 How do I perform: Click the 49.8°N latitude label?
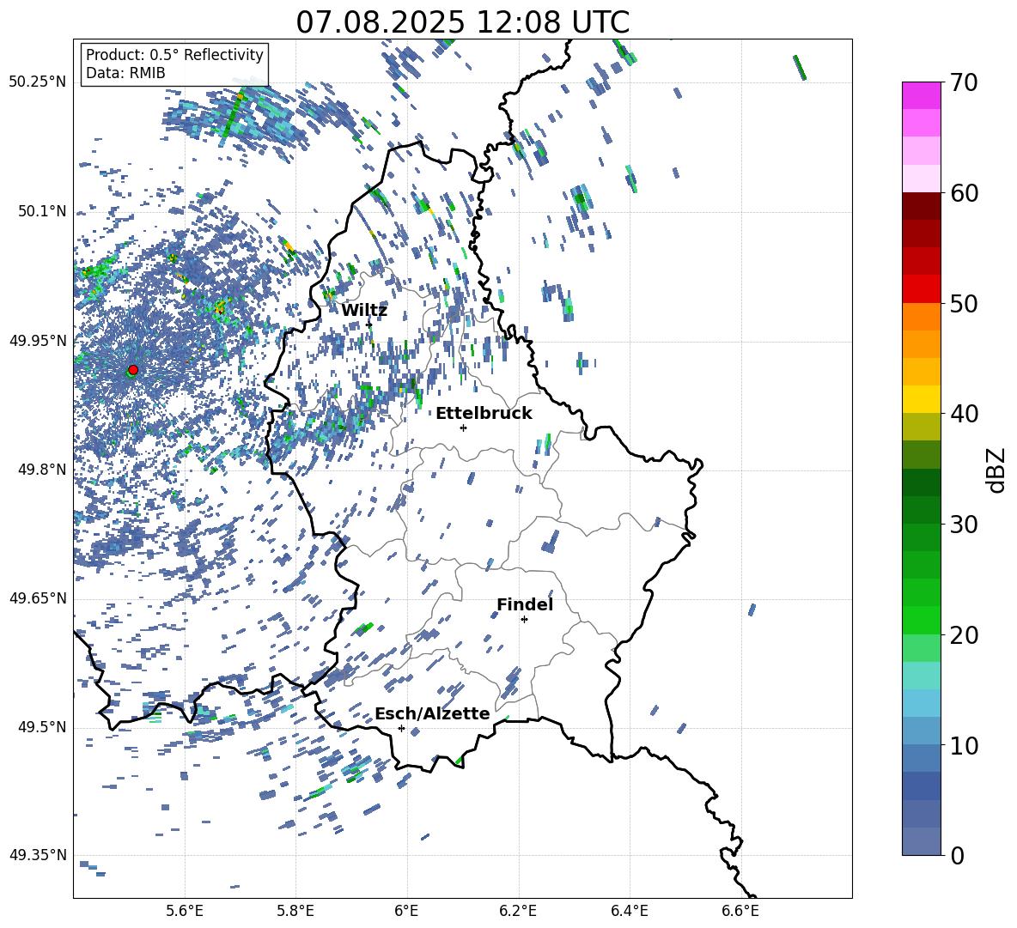[x=43, y=470]
